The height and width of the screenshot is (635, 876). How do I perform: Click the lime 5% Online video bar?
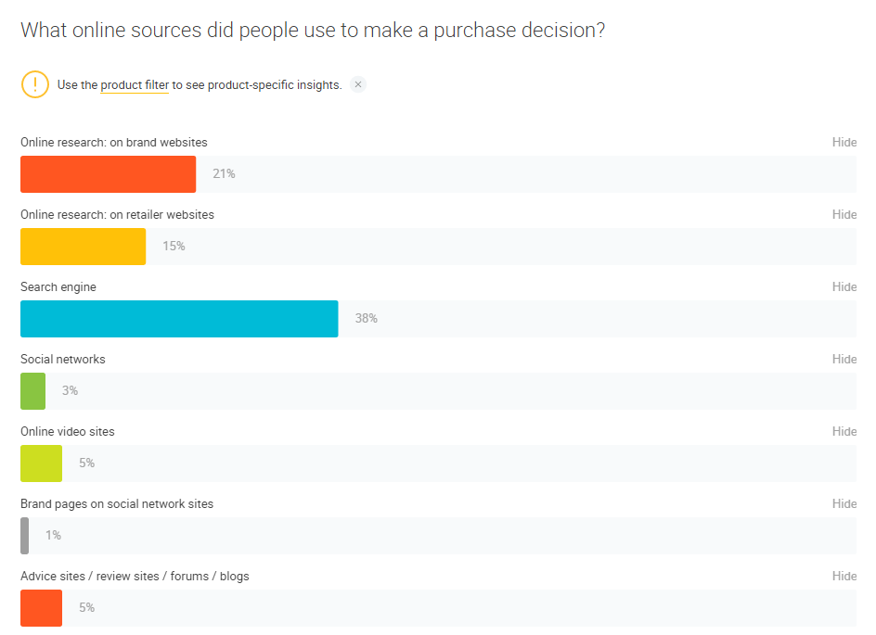[x=41, y=464]
